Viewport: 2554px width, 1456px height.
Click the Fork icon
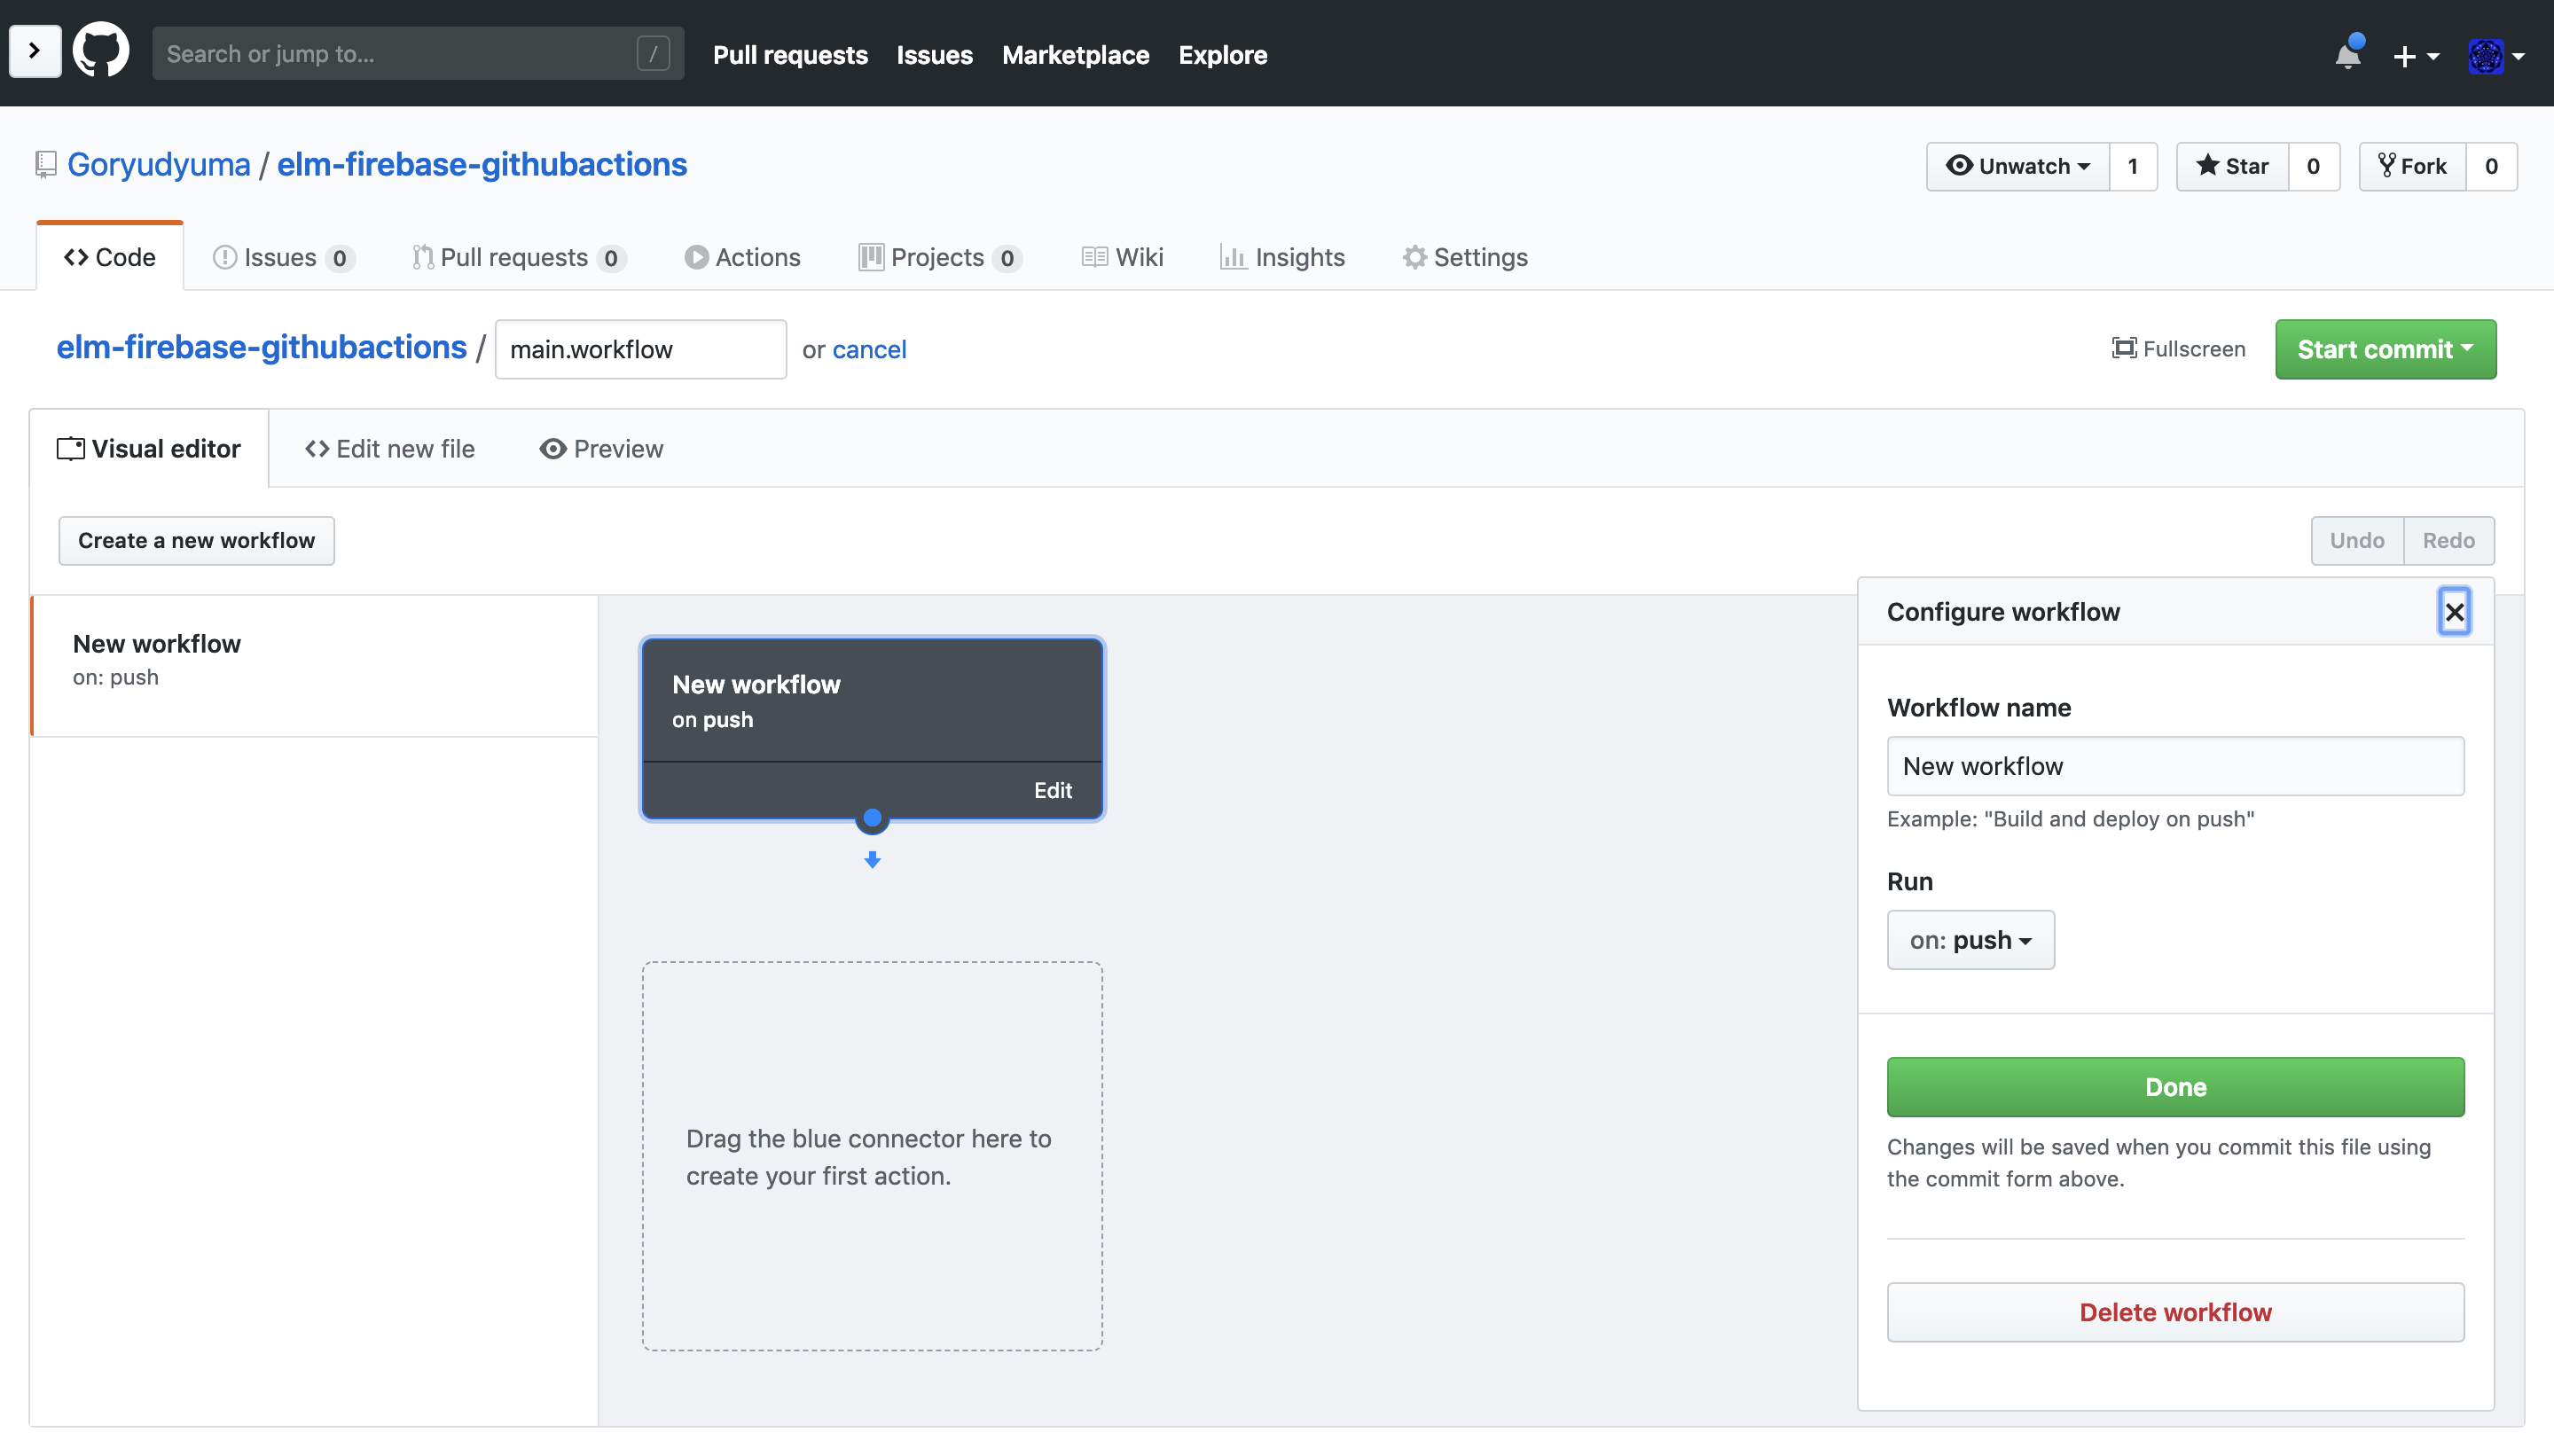pyautogui.click(x=2387, y=165)
